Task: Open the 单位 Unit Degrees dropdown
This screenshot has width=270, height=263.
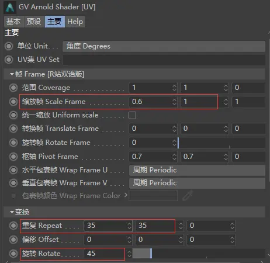Action: click(x=164, y=46)
